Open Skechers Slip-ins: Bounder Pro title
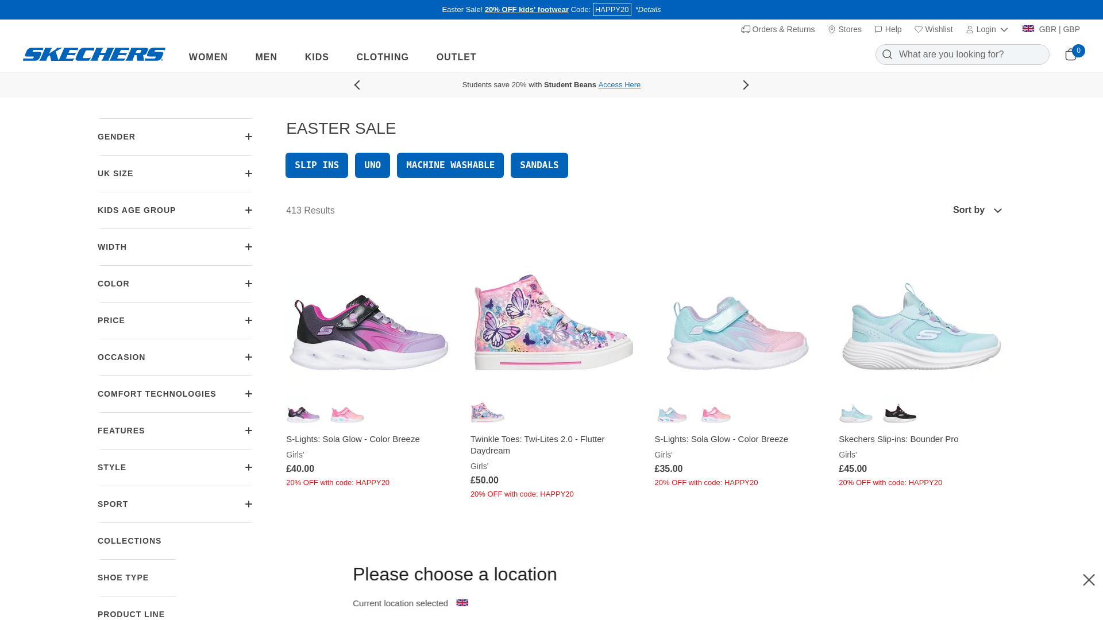The image size is (1103, 620). coord(898,439)
